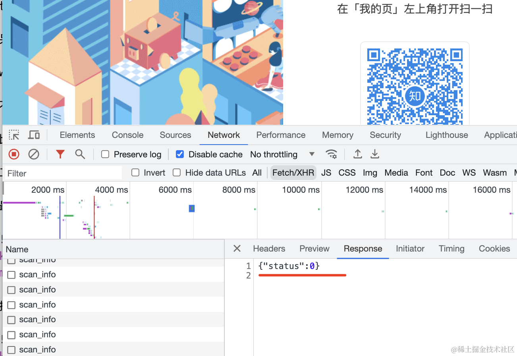Open the No throttling dropdown
The width and height of the screenshot is (517, 356).
pos(282,154)
